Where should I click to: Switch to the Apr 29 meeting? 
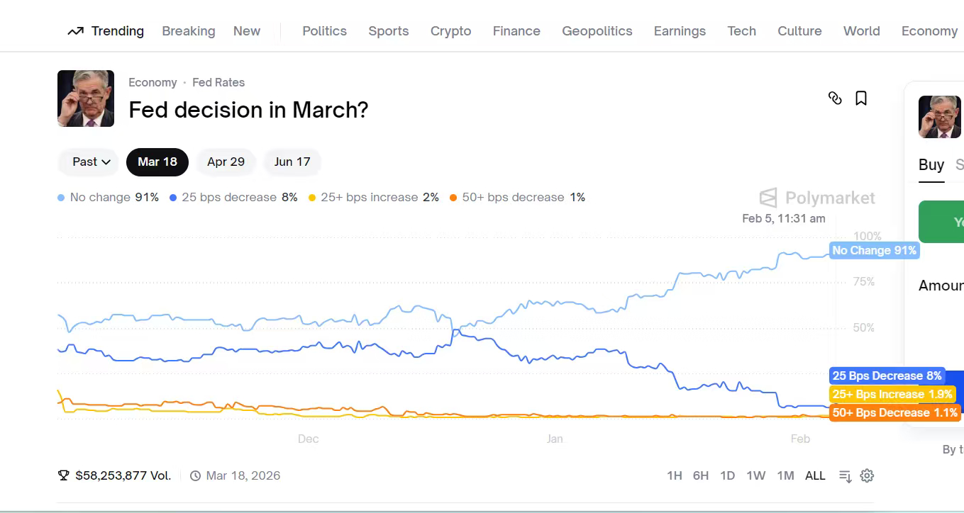point(226,162)
